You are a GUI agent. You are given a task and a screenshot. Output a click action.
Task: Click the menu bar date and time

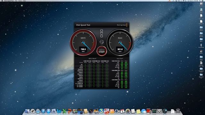(x=193, y=1)
